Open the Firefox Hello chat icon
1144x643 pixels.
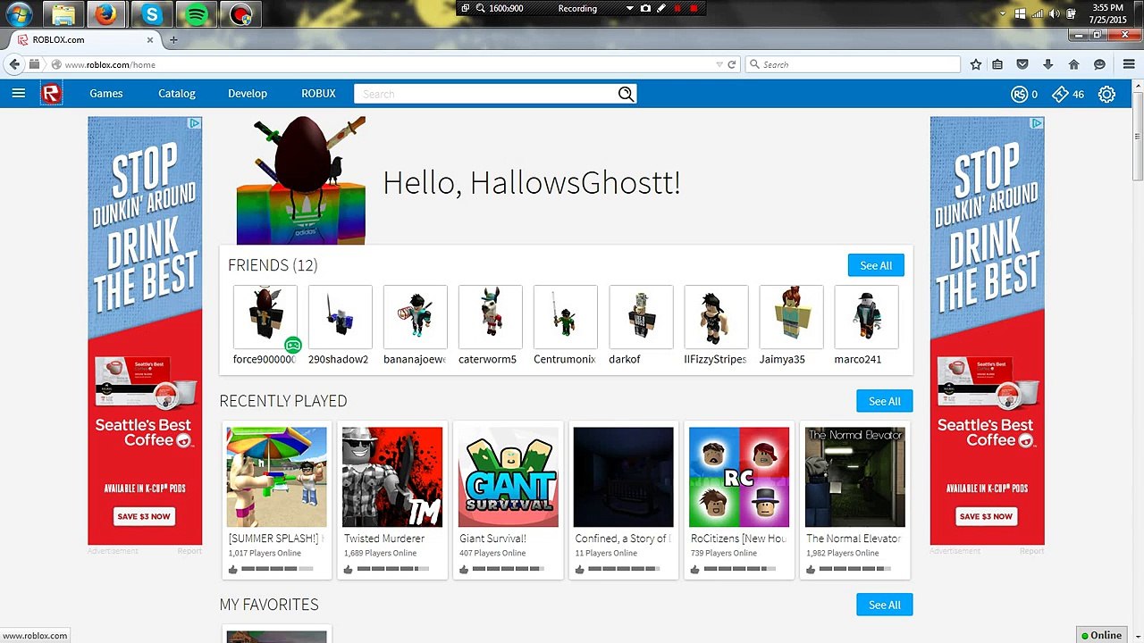(x=1099, y=64)
